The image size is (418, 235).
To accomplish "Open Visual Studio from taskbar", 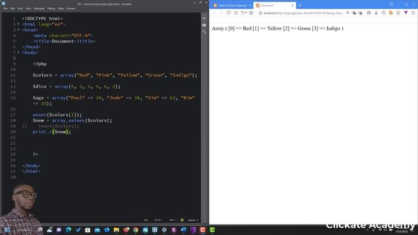I will [193, 230].
